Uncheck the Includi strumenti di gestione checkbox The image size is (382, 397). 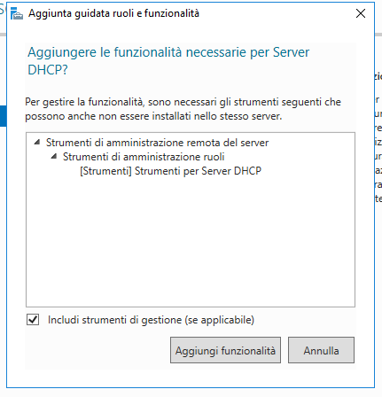coord(33,320)
